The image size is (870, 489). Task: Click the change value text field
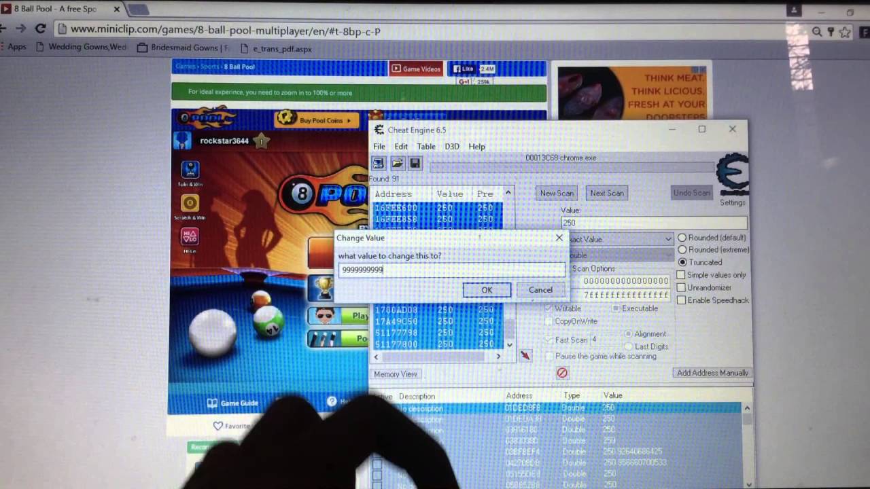(451, 270)
